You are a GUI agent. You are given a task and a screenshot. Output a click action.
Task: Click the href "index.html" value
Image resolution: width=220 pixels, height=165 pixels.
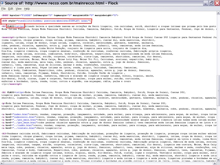click(21, 114)
